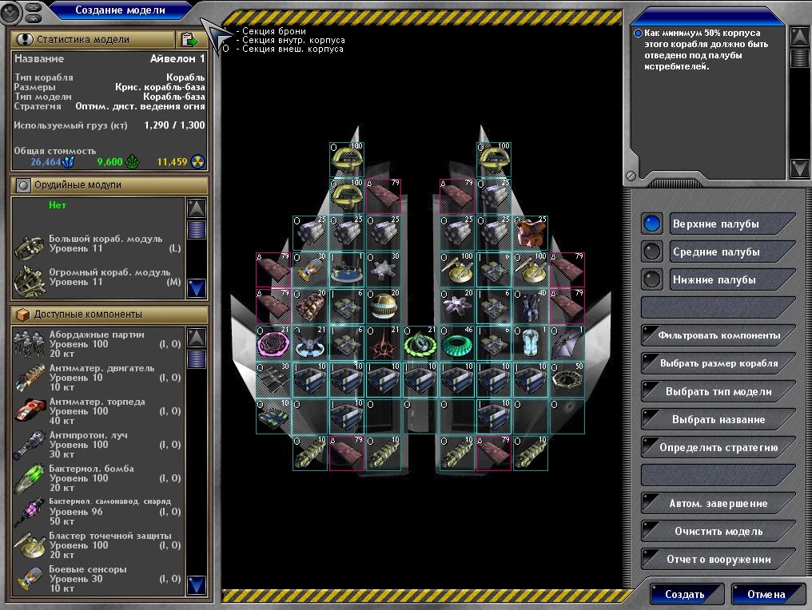812x610 pixels.
Task: Pick the Антиматер. торпеда component icon
Action: (30, 410)
